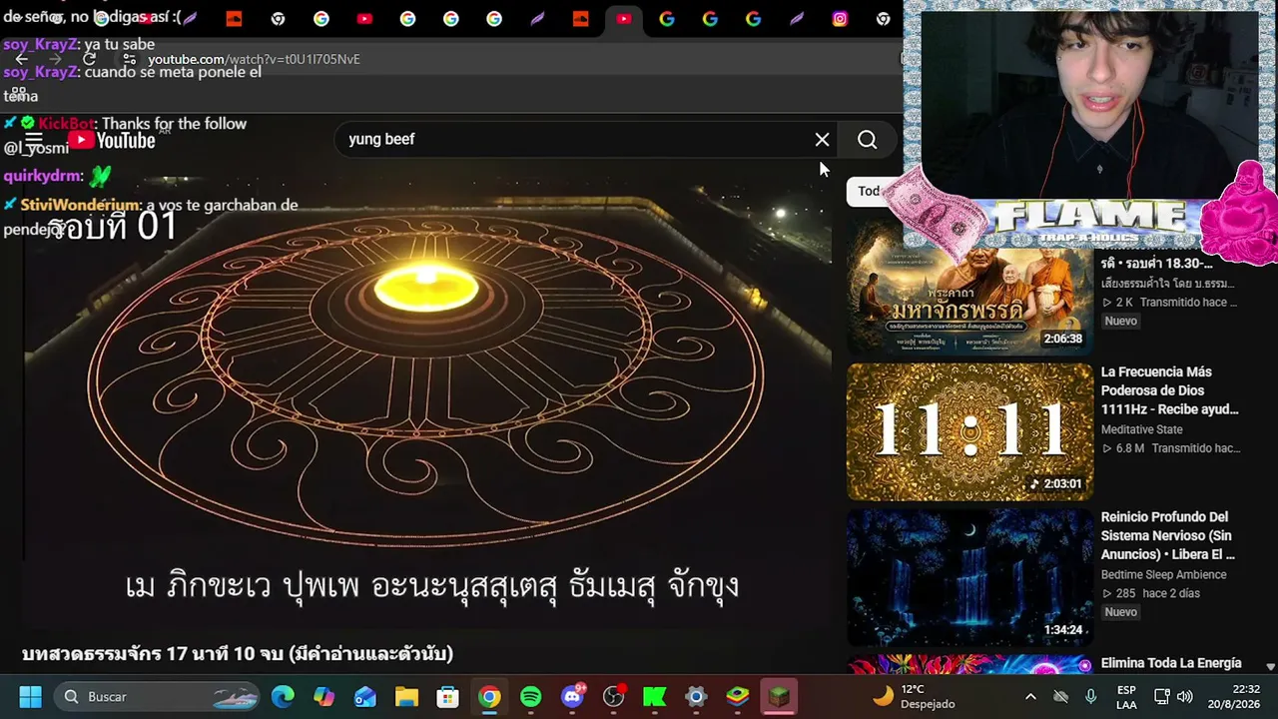Screen dimensions: 1278x719
Task: Click the 'Nuevo' badge under Bedtime Sleep Ambience
Action: pos(1120,612)
